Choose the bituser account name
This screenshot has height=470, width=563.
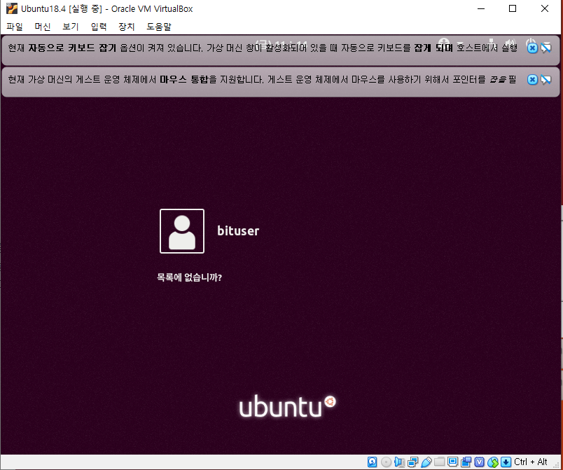click(x=238, y=231)
